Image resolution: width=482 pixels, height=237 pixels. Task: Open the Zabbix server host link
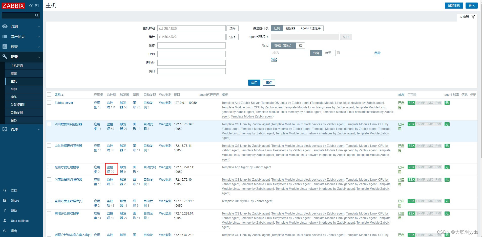point(64,103)
